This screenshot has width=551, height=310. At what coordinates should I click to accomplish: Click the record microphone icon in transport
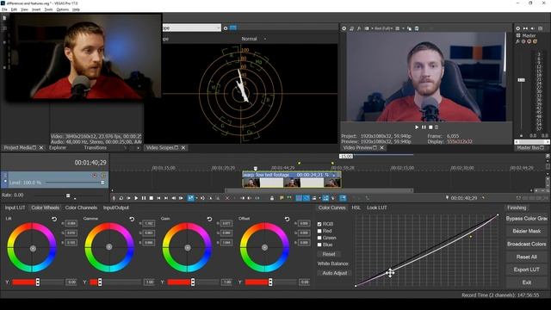click(x=114, y=198)
